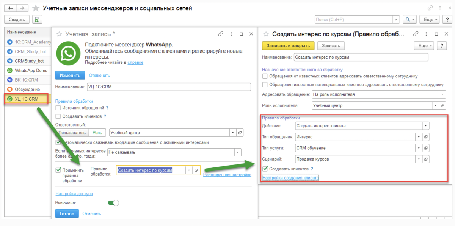This screenshot has height=226, width=455.
Task: Go forward with the right arrow button
Action: [22, 8]
